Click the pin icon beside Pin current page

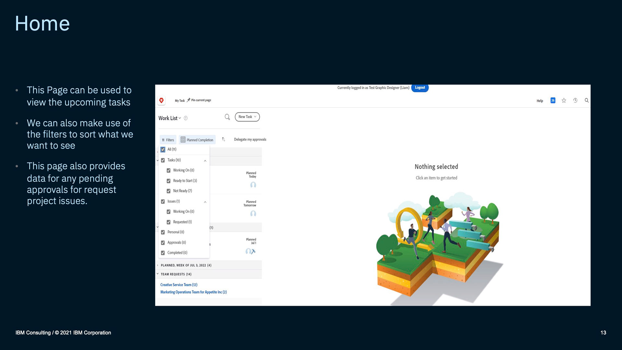pyautogui.click(x=189, y=100)
